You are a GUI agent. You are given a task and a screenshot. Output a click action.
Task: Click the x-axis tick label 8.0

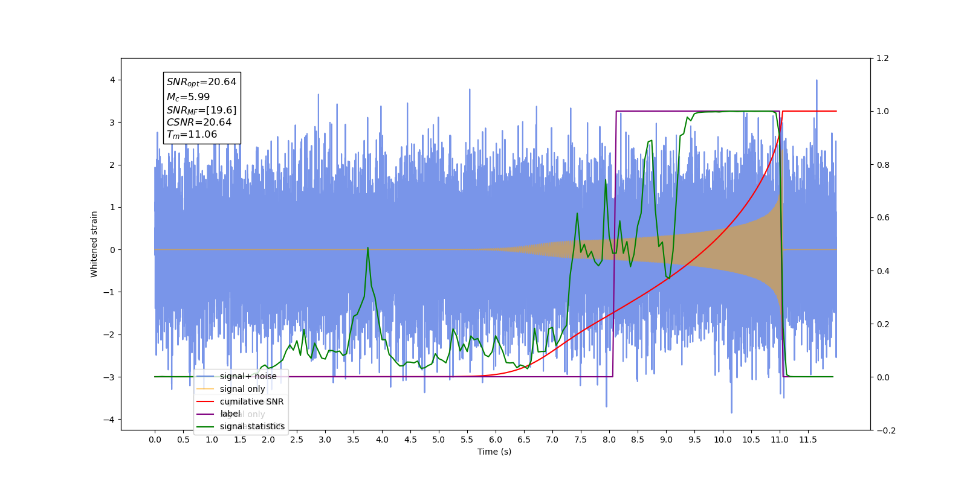click(609, 440)
